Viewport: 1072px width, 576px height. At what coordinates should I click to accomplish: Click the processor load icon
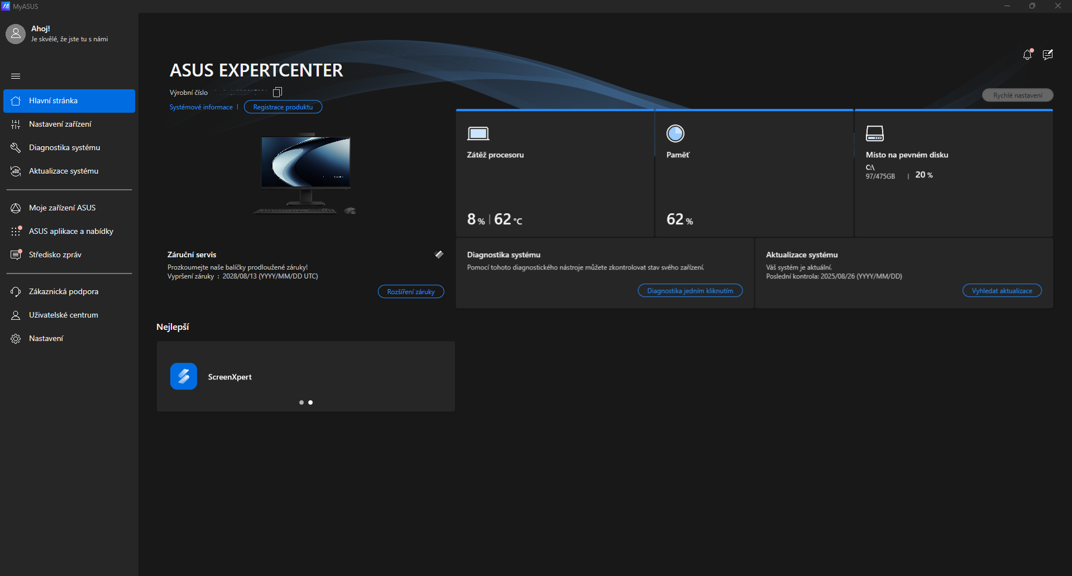coord(478,133)
